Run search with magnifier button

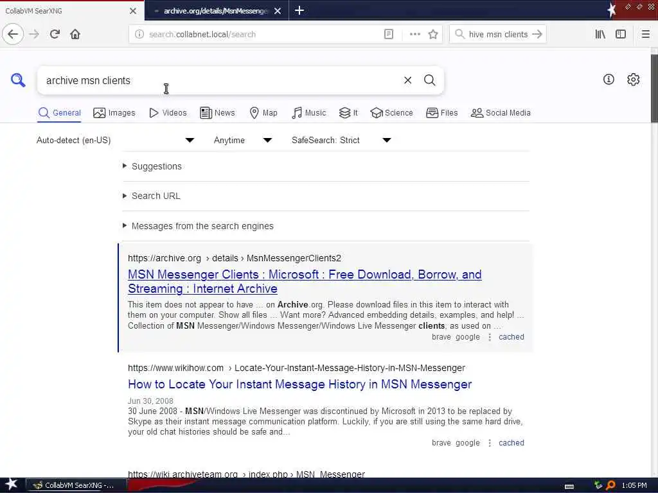(429, 80)
